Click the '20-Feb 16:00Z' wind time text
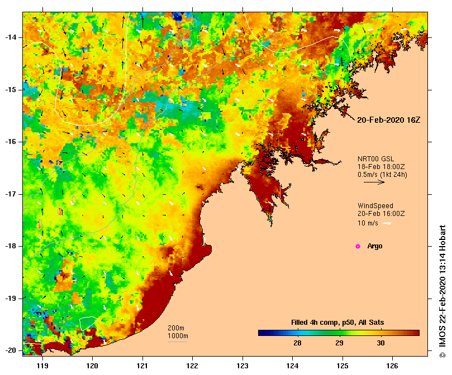This screenshot has height=375, width=452. tap(381, 214)
